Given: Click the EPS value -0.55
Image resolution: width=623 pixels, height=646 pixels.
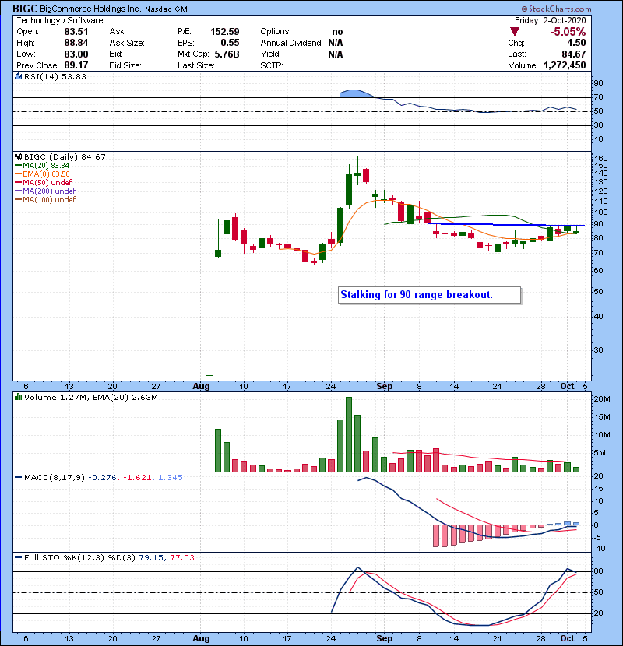Looking at the screenshot, I should tap(228, 43).
